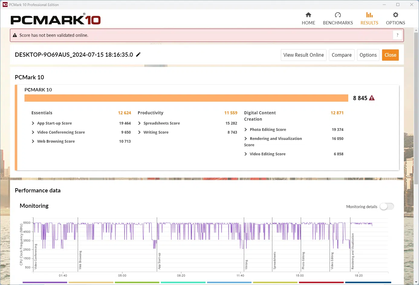
Task: Open the HOME tab
Action: tap(308, 19)
